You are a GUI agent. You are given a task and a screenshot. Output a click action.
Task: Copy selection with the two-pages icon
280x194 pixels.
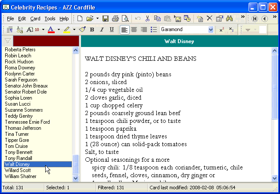pyautogui.click(x=157, y=19)
